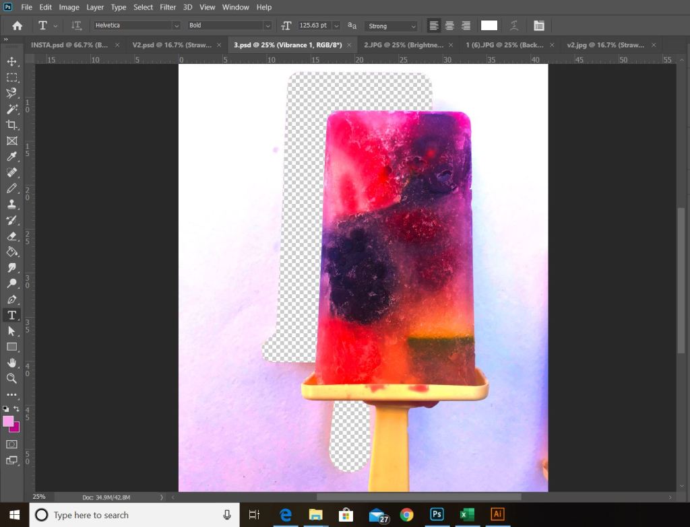This screenshot has width=690, height=527.
Task: Set left align text option
Action: [x=434, y=26]
